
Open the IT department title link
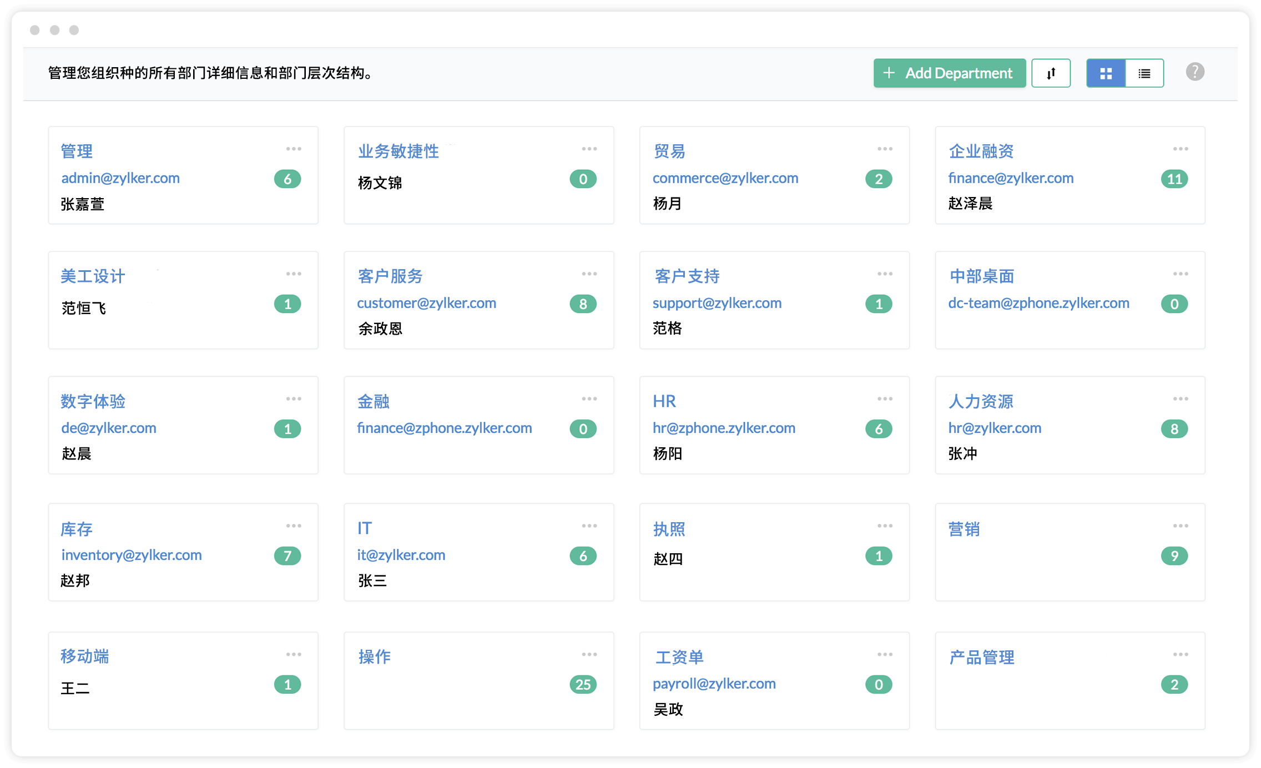(365, 528)
